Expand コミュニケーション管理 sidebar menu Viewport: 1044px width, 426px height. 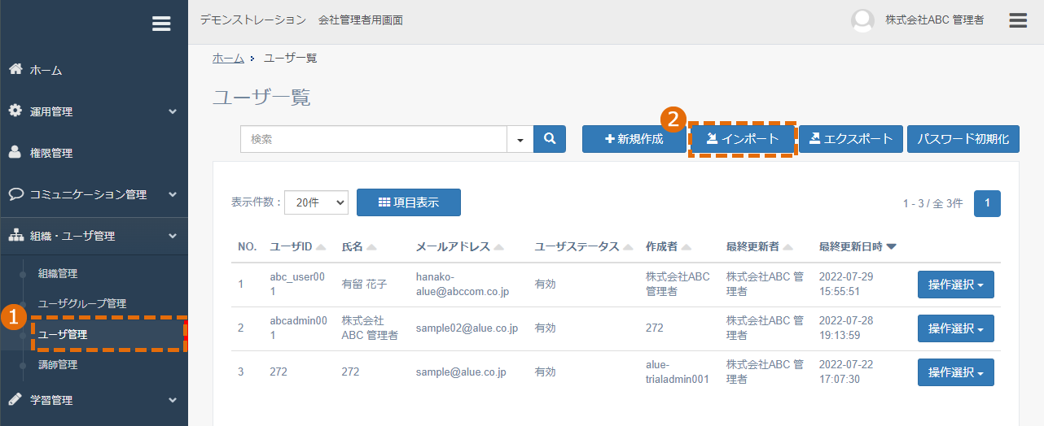(x=94, y=194)
